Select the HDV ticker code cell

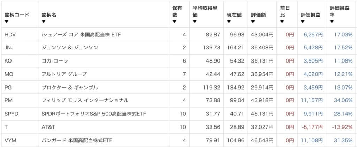tap(10, 35)
